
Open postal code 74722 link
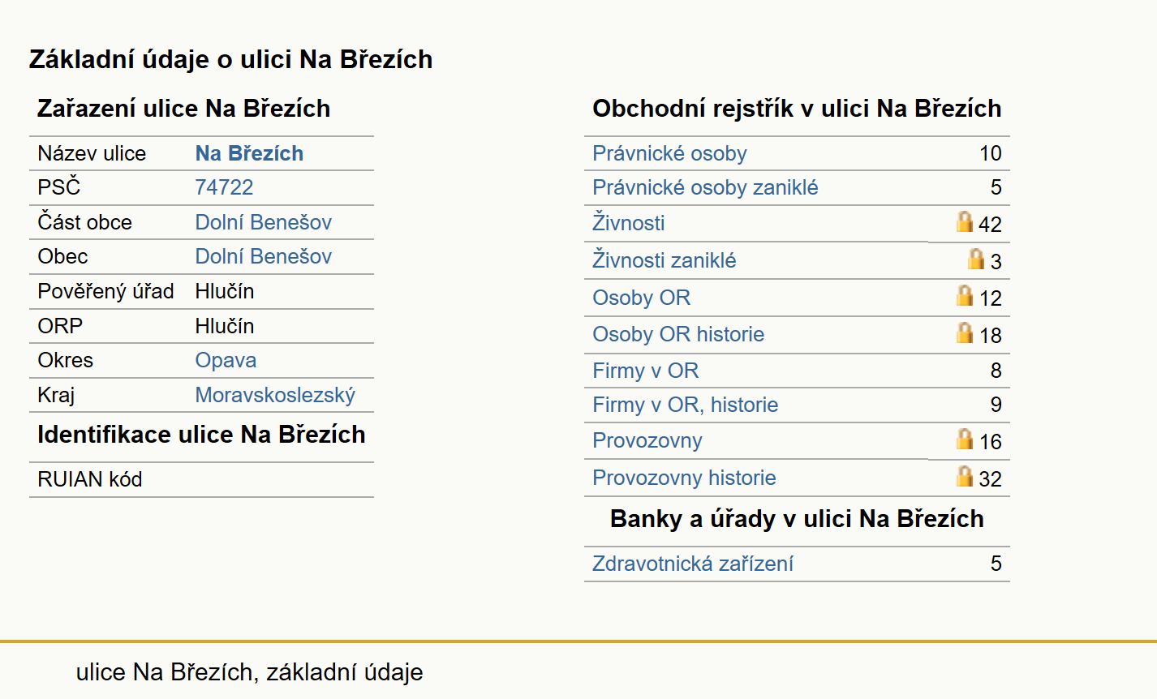pos(224,187)
